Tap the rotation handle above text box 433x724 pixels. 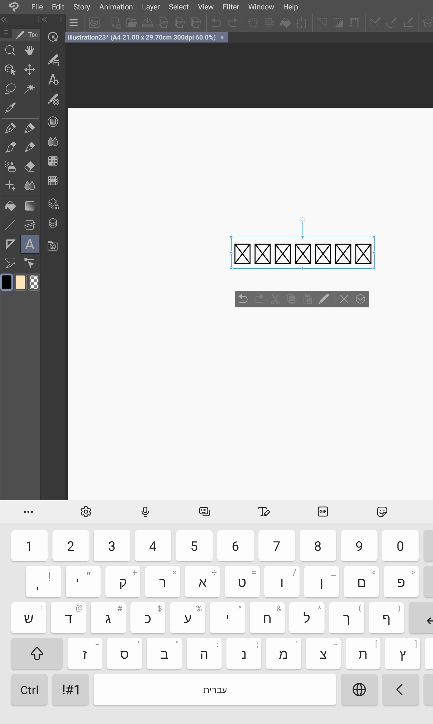point(303,219)
